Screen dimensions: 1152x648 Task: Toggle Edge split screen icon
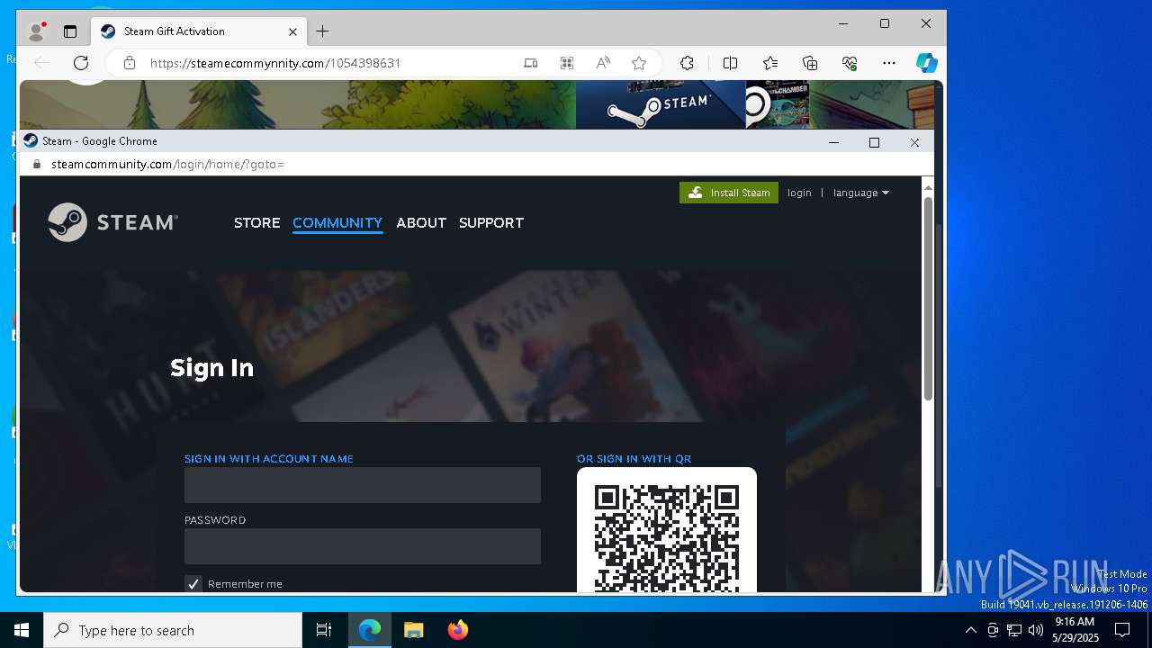730,63
